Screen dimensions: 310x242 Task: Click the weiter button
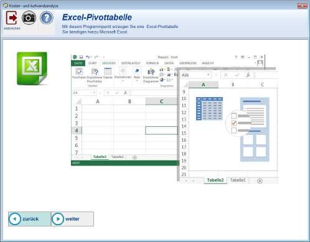pyautogui.click(x=72, y=219)
